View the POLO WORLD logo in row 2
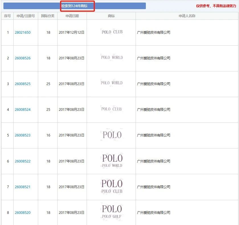239x225 pixels. (x=112, y=58)
